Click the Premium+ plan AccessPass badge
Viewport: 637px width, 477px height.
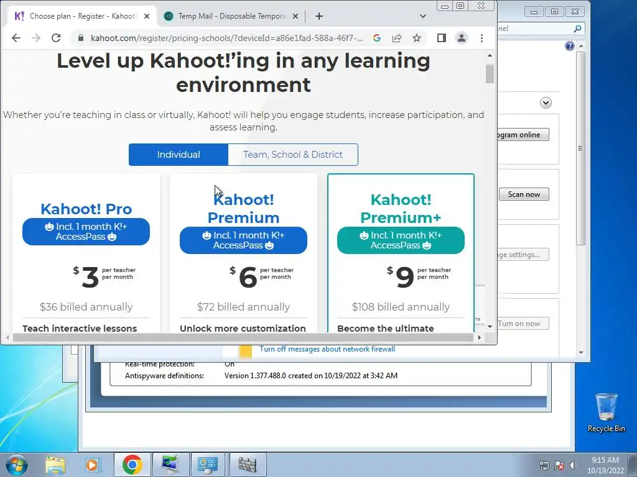(x=401, y=240)
